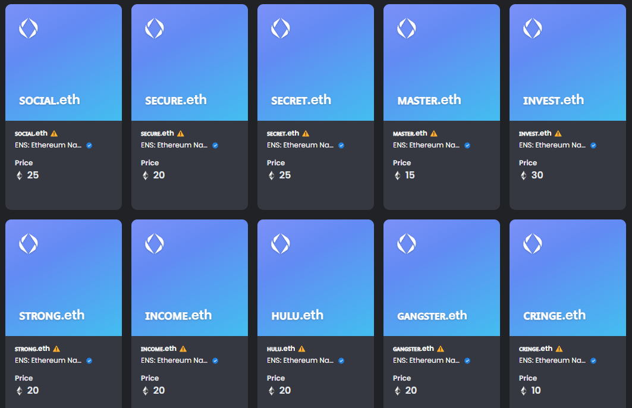
Task: Click MASTER.eth item name link
Action: coord(410,133)
